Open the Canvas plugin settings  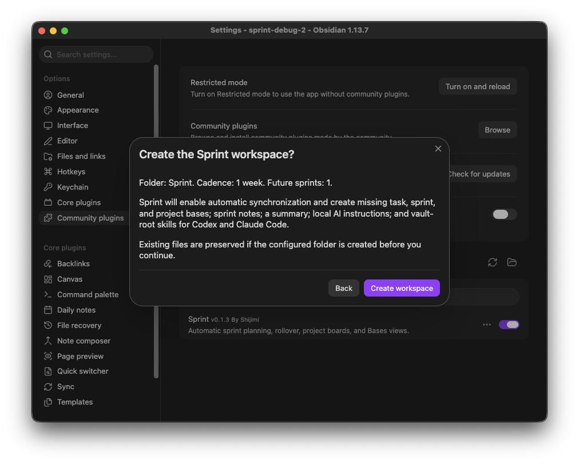(85, 279)
